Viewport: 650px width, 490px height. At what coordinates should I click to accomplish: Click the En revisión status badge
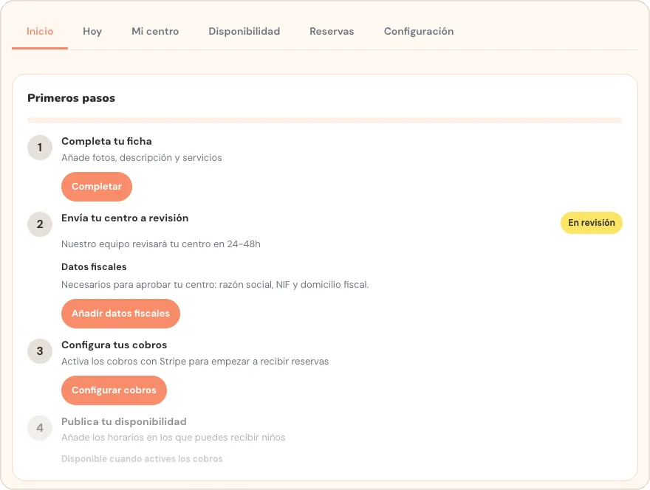tap(592, 223)
